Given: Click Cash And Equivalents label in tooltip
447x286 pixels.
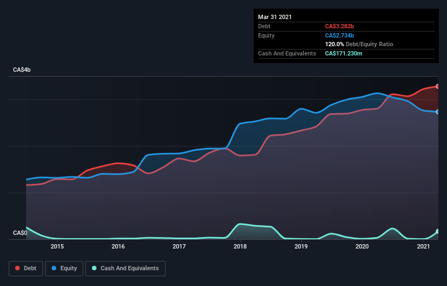Looking at the screenshot, I should 287,53.
